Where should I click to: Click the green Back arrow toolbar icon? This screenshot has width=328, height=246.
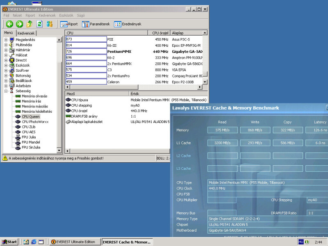9,24
